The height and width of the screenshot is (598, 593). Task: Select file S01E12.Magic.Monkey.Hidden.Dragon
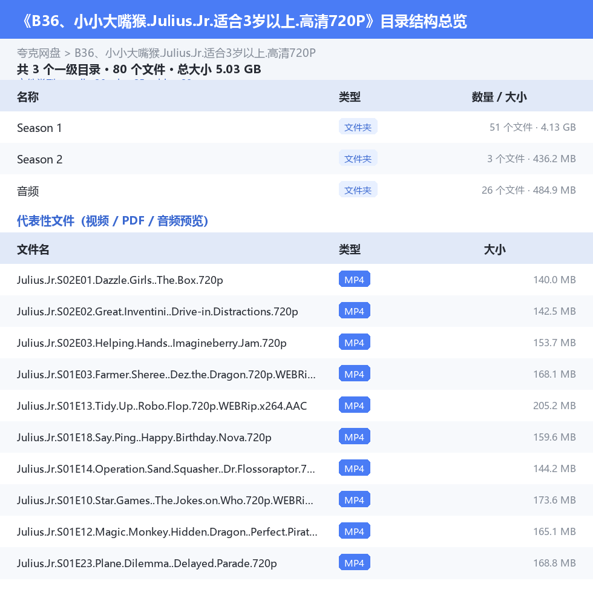(x=166, y=532)
